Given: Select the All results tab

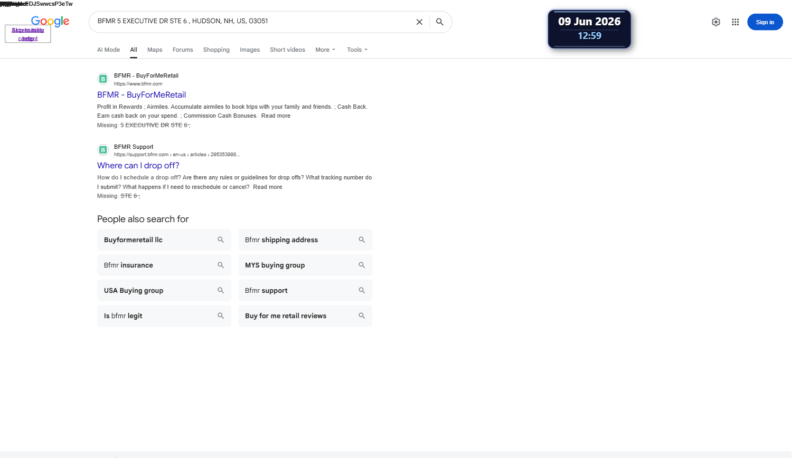Looking at the screenshot, I should (134, 50).
